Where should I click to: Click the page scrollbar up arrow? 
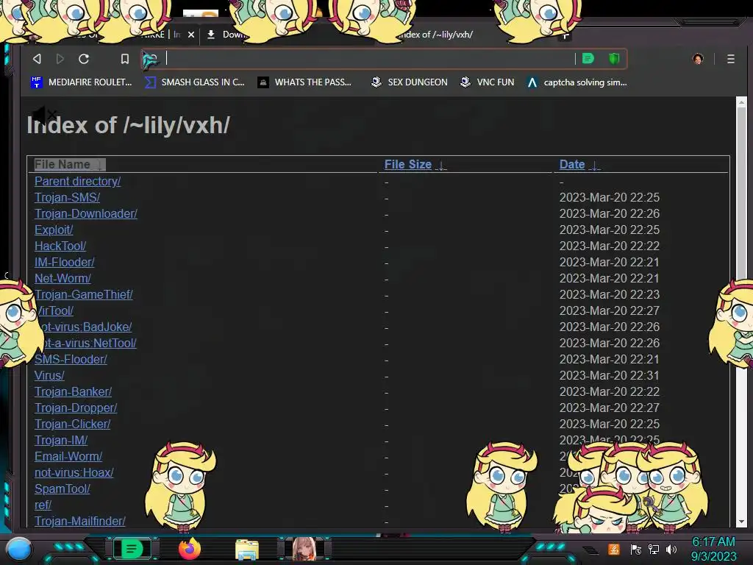click(741, 102)
